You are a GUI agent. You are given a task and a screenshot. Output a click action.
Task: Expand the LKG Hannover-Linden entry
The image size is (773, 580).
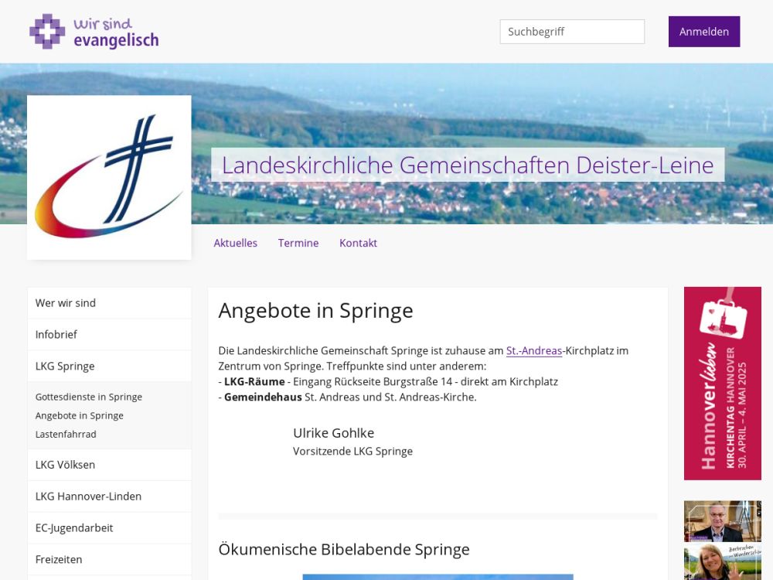(x=109, y=496)
